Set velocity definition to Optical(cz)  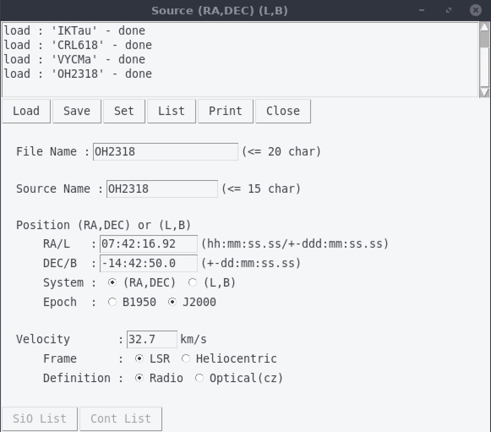tap(199, 378)
